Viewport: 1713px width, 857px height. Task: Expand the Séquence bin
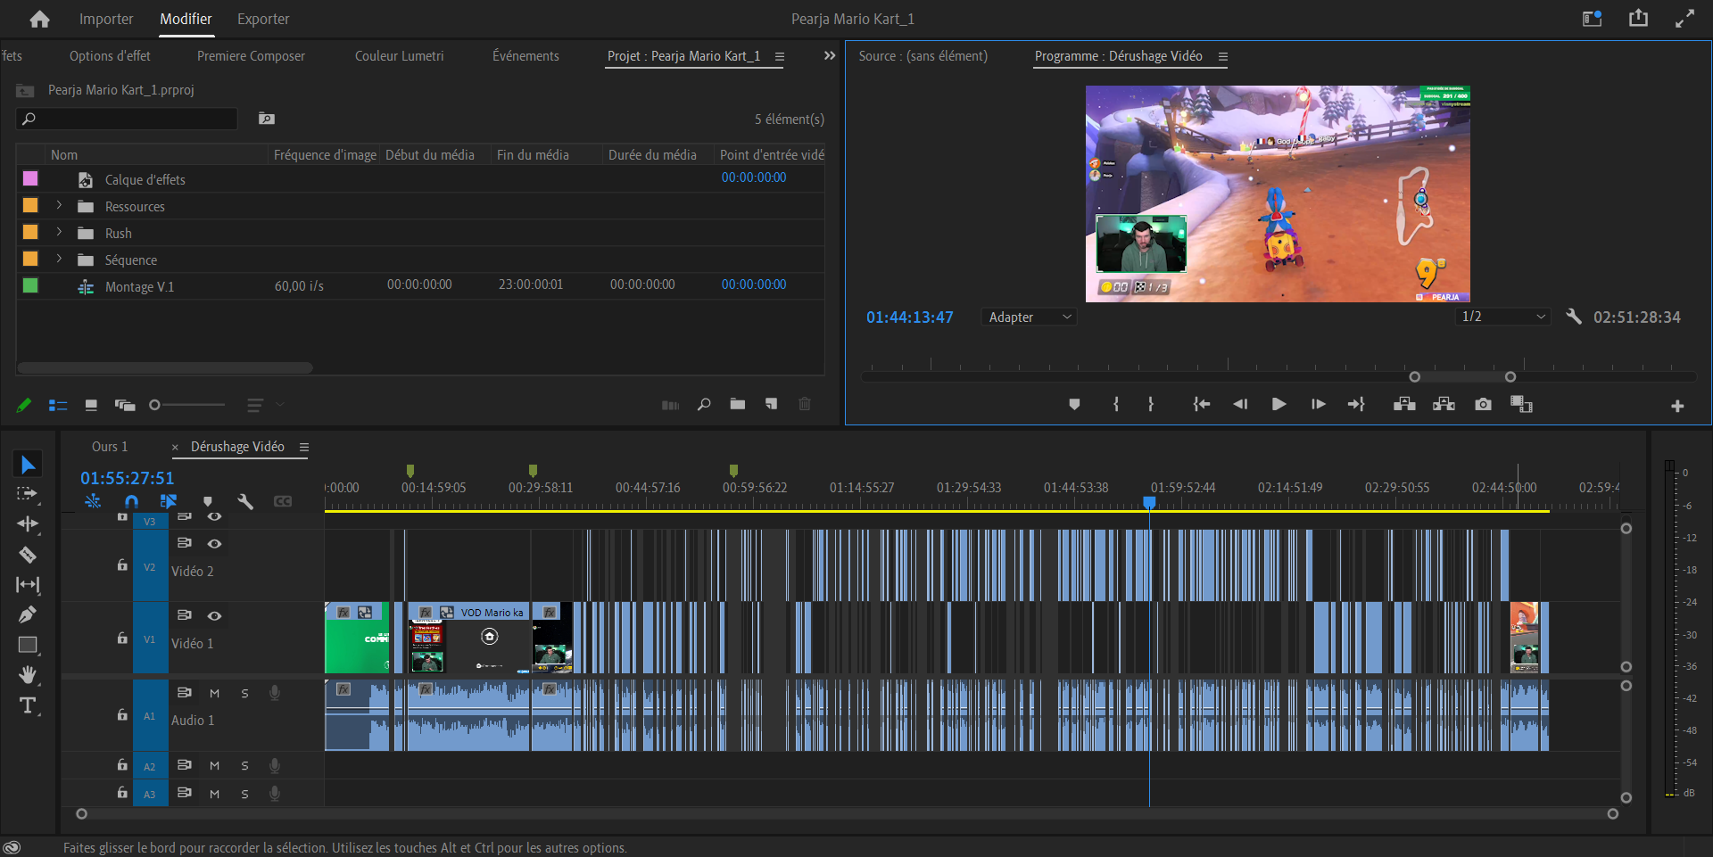tap(59, 260)
